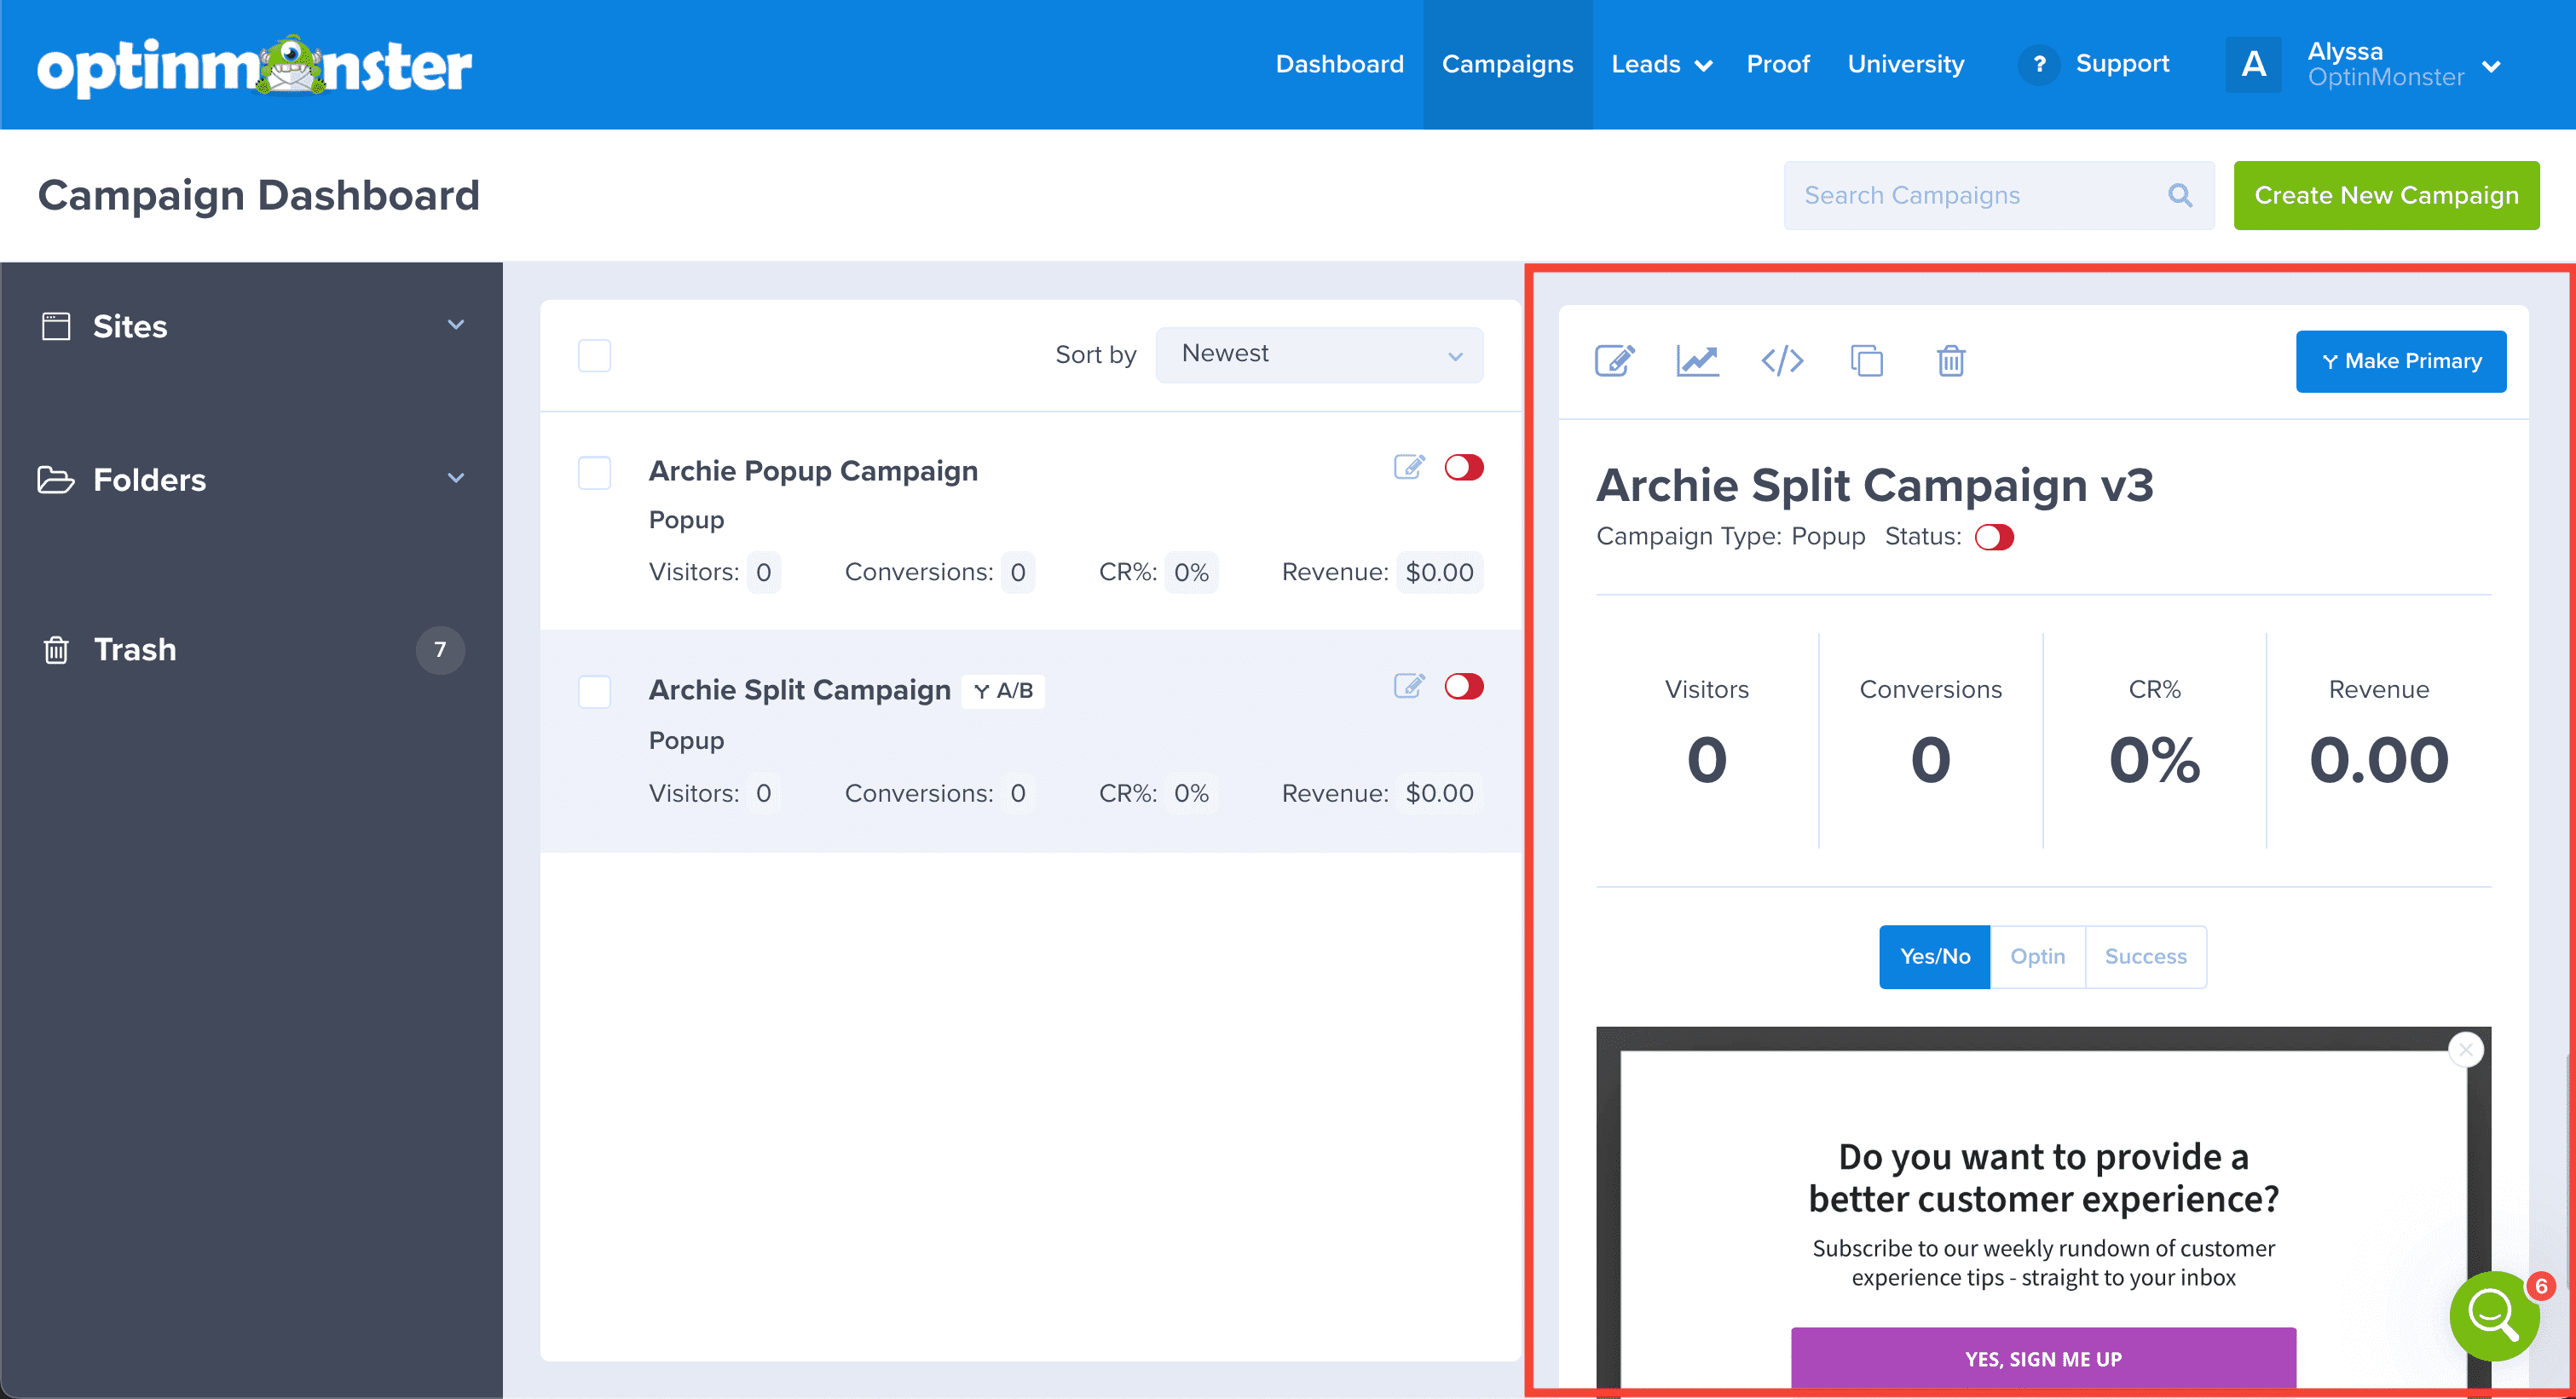
Task: Switch to the Optin tab
Action: pyautogui.click(x=2038, y=956)
